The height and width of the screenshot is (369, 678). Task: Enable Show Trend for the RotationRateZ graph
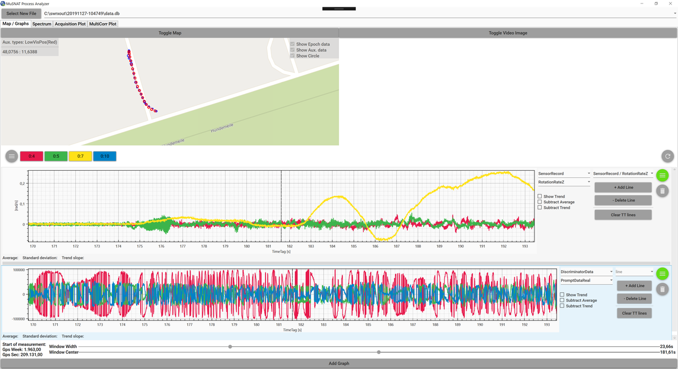point(540,197)
